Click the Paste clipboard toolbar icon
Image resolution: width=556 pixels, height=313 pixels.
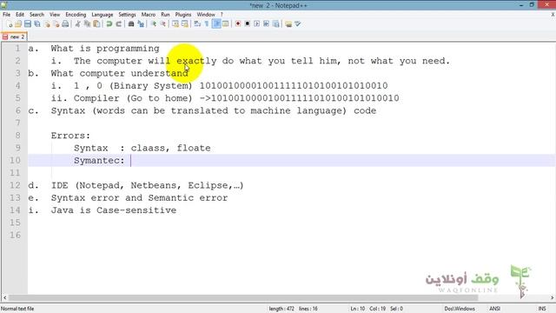click(x=96, y=23)
